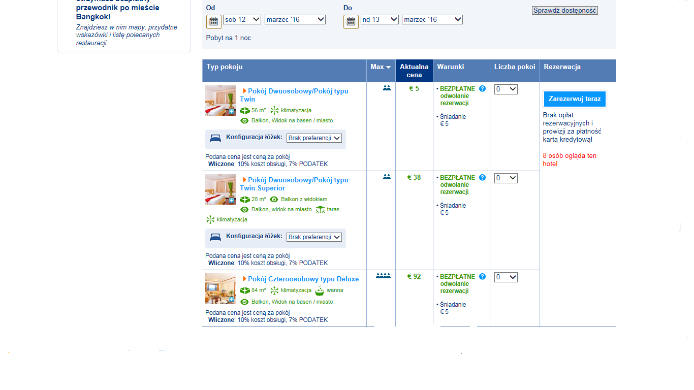Open the check-in day dropdown sob 12
The width and height of the screenshot is (694, 390).
[242, 19]
